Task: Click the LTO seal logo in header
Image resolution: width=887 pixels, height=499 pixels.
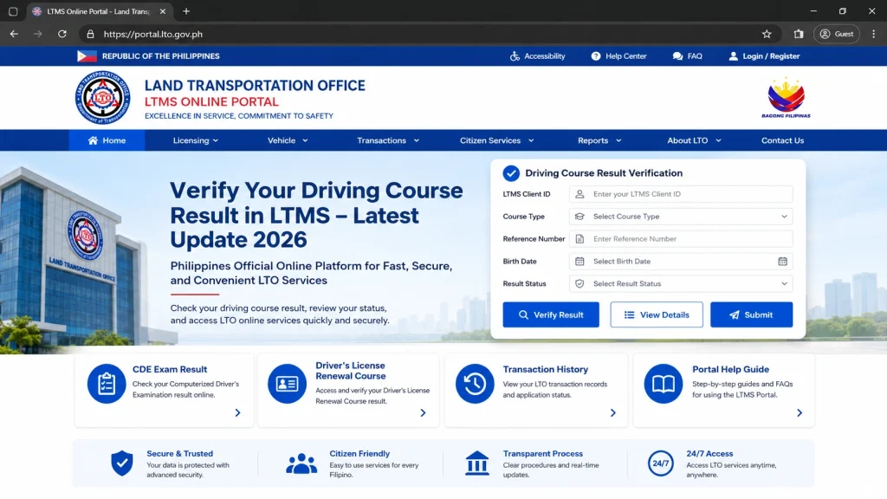Action: 102,97
